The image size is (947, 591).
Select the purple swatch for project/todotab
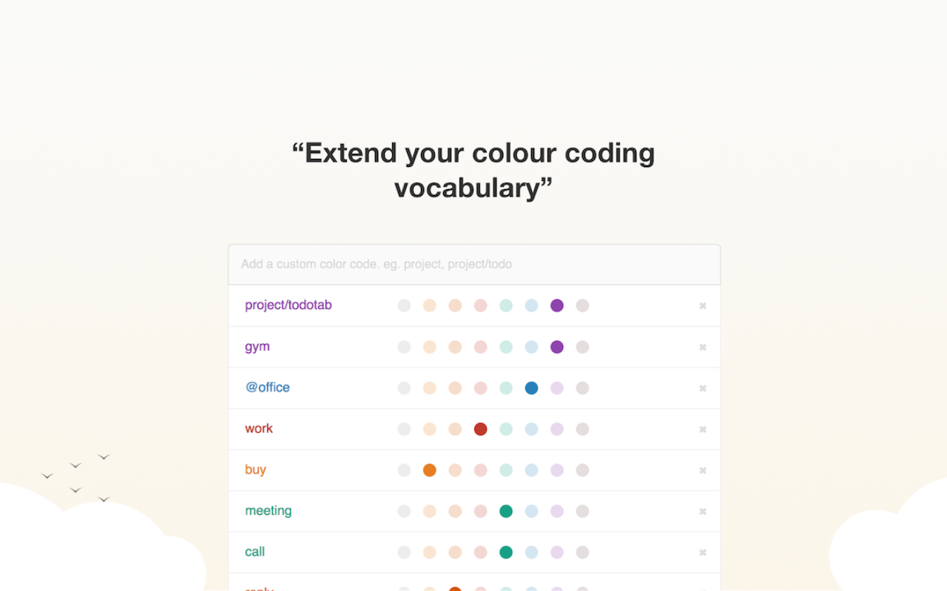click(557, 306)
